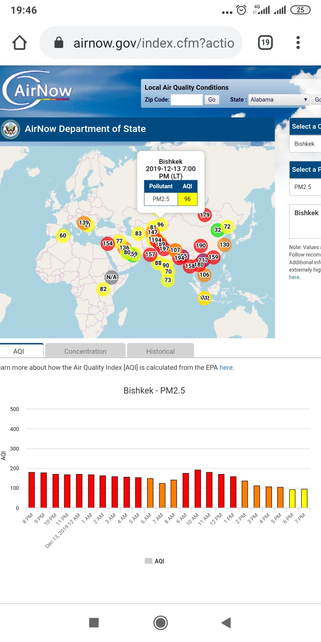Tap the N/A gray map marker

[111, 277]
